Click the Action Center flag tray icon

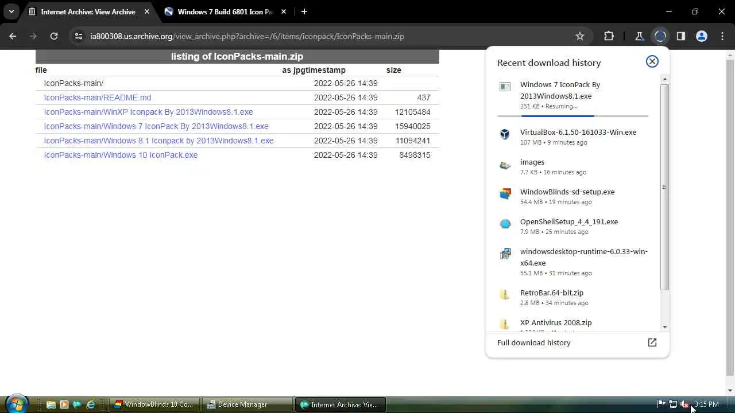(661, 404)
